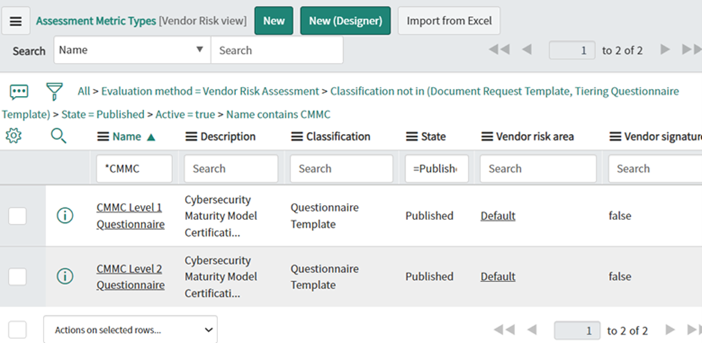Toggle the select-all checkbox at bottom
702x343 pixels.
click(17, 330)
